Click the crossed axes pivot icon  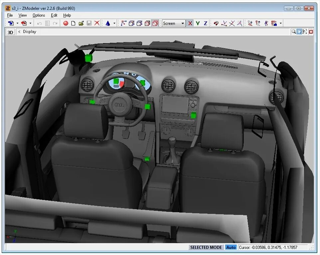tap(232, 23)
